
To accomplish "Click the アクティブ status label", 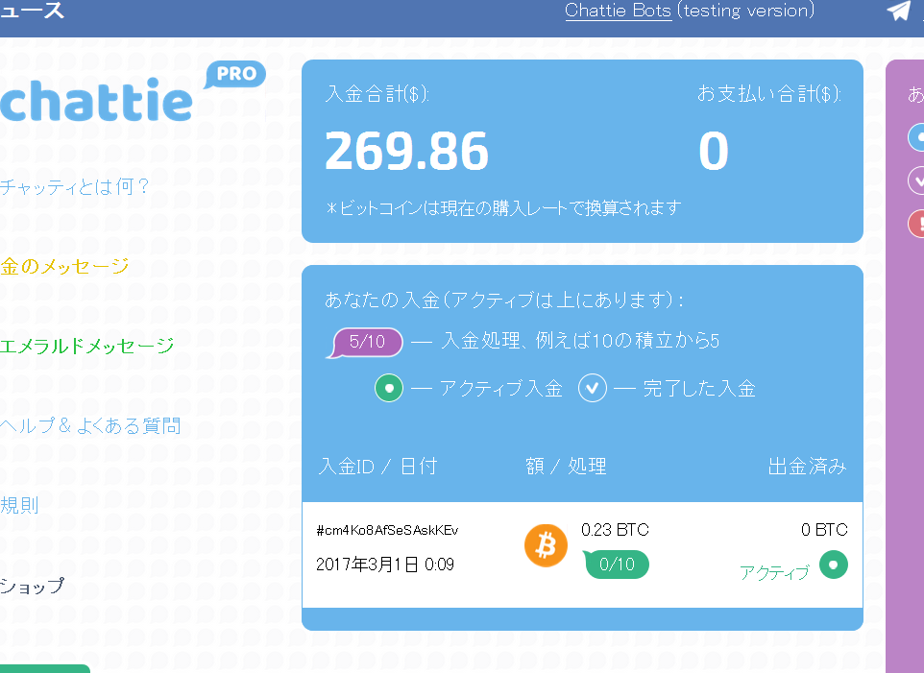I will point(774,573).
